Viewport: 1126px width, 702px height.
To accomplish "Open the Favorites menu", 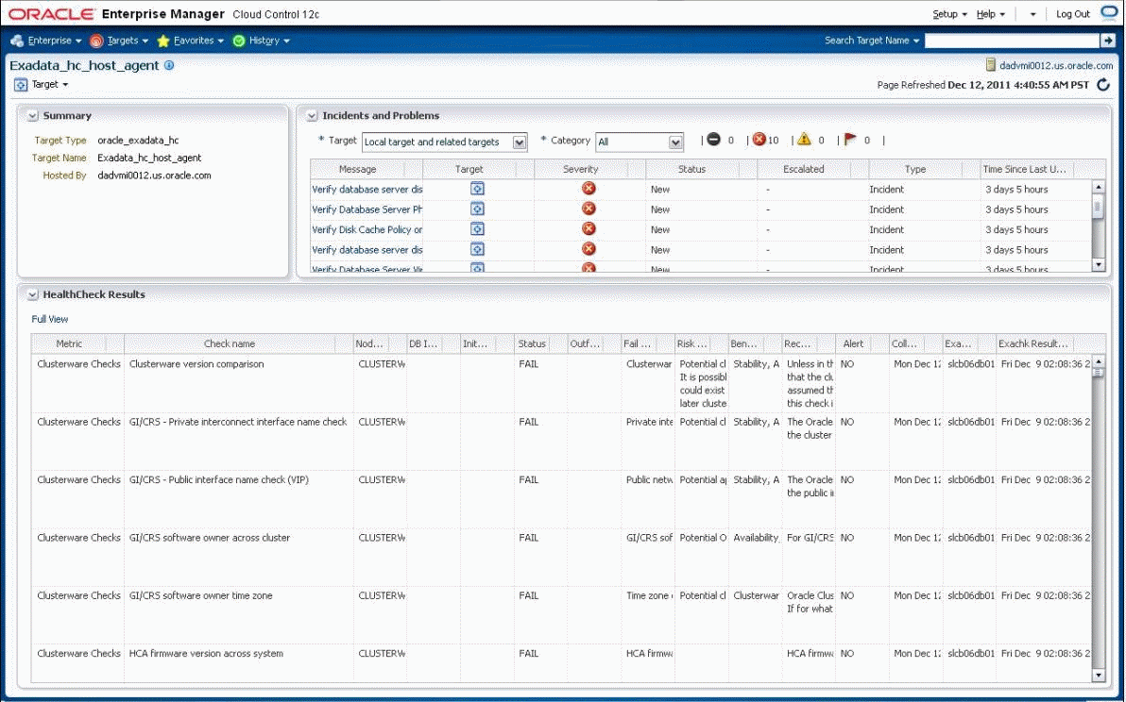I will point(190,41).
